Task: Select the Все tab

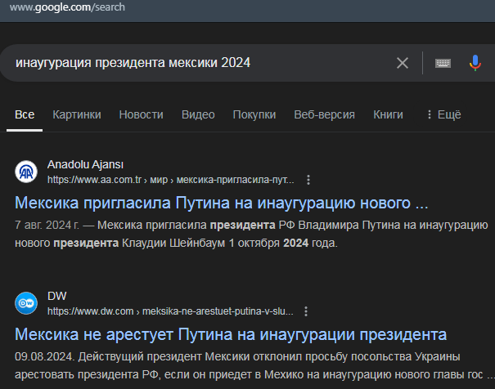Action: click(25, 114)
